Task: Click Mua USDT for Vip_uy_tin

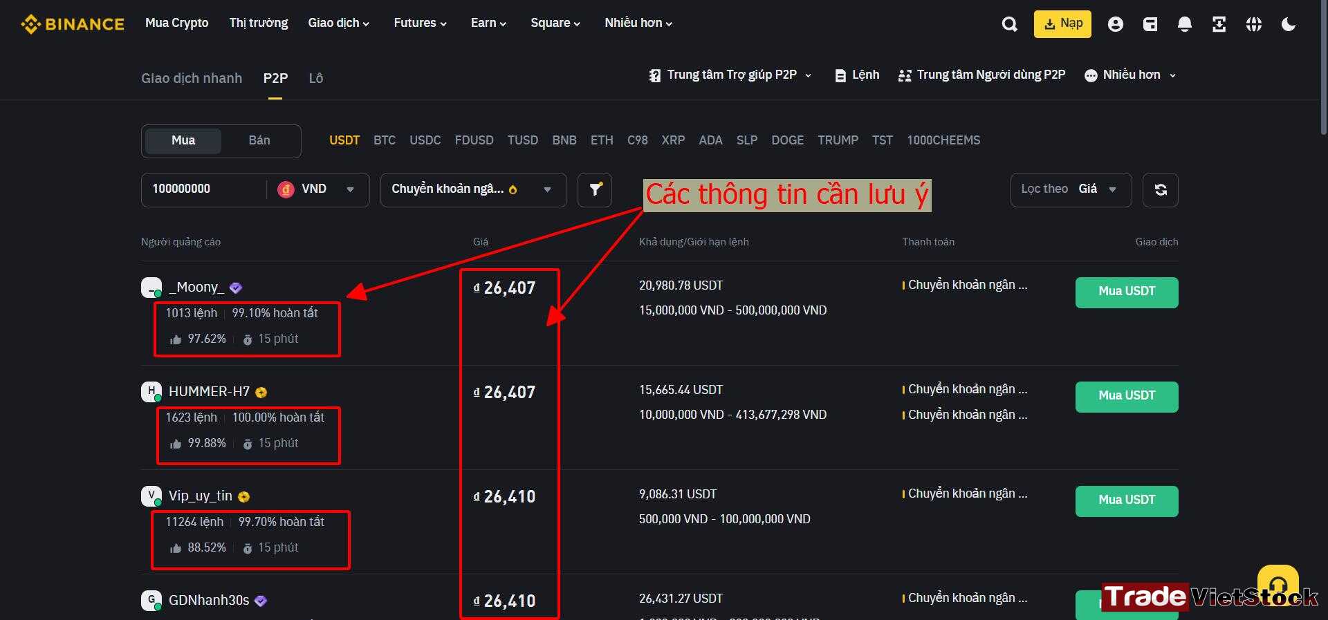Action: coord(1127,501)
